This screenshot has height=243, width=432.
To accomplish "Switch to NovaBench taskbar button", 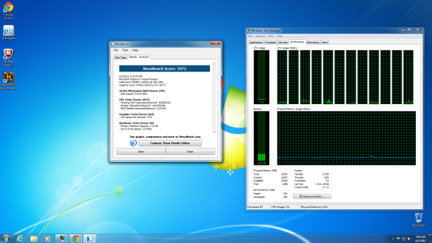I will 90,238.
